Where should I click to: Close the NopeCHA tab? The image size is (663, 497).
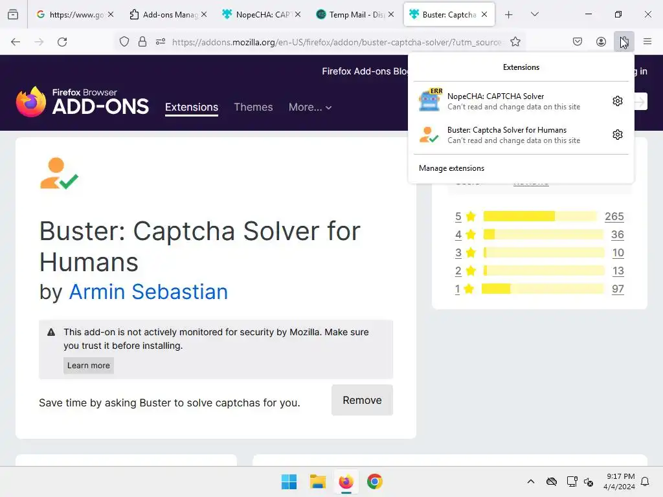[298, 14]
